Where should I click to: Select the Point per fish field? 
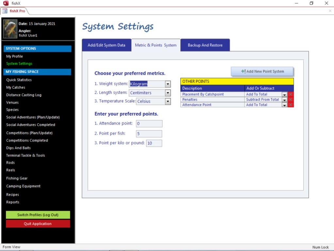pyautogui.click(x=149, y=134)
